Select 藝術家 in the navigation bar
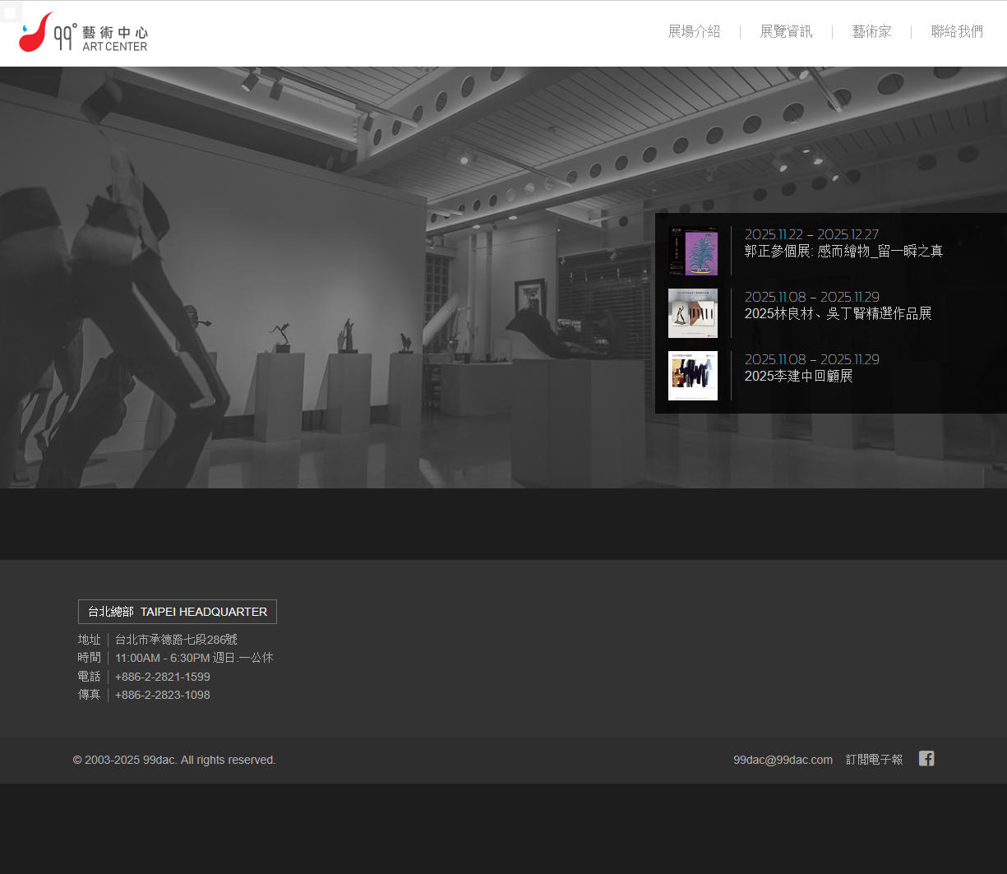The height and width of the screenshot is (874, 1007). pos(871,32)
